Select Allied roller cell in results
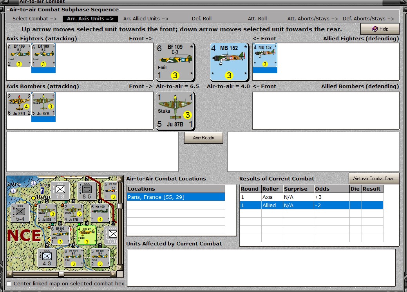 click(x=272, y=205)
